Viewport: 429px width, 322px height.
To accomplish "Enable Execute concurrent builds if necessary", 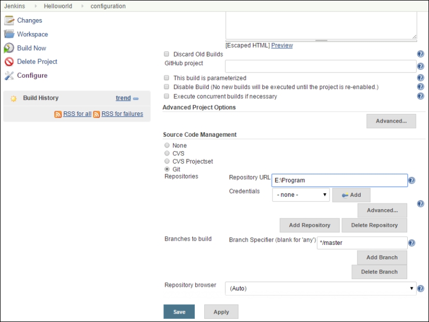I will [x=166, y=96].
